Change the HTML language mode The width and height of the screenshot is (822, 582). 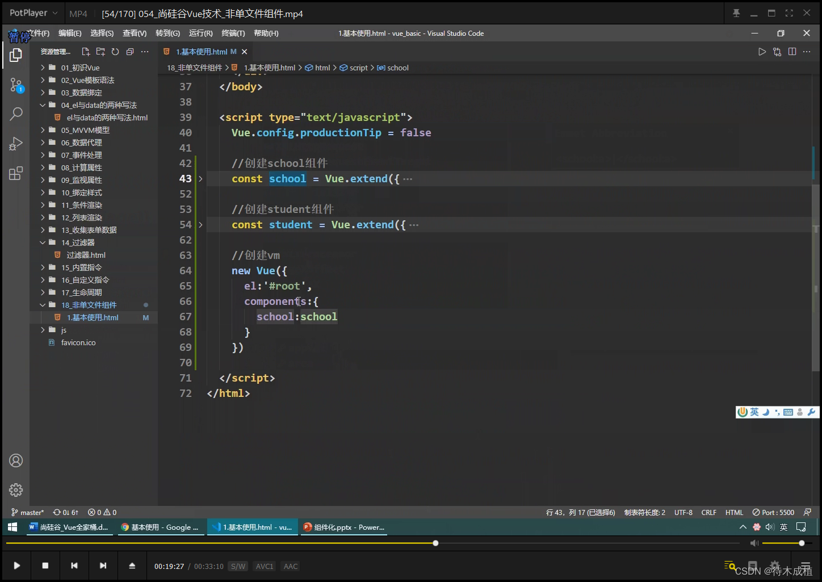[734, 512]
